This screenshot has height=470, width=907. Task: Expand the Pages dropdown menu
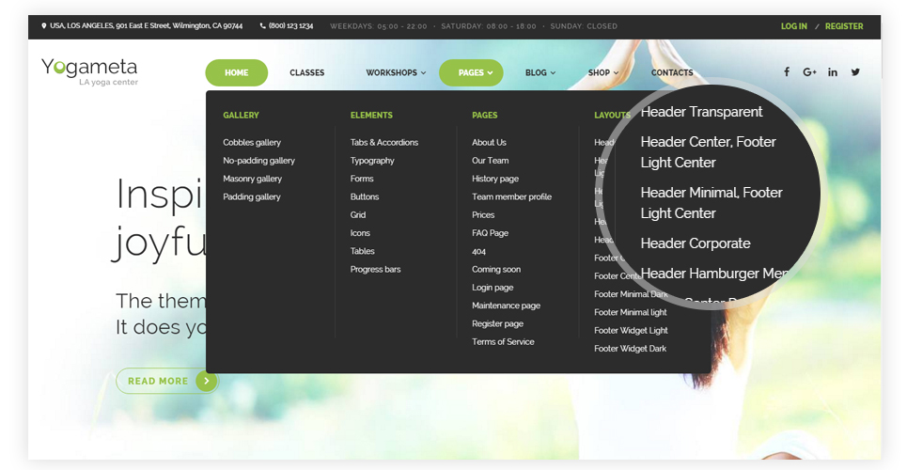(471, 73)
